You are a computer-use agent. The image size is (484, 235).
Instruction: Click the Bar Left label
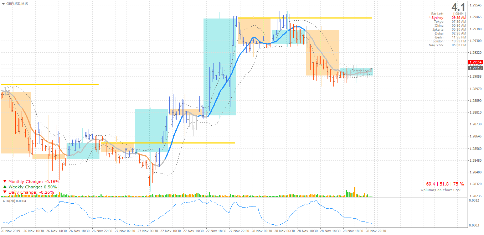pos(437,14)
